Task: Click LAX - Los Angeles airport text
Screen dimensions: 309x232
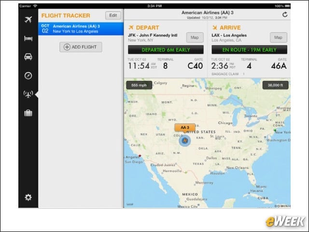Action: (229, 35)
